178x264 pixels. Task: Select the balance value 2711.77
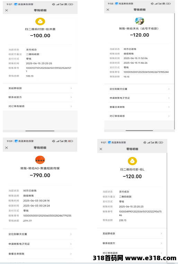[x=27, y=221]
